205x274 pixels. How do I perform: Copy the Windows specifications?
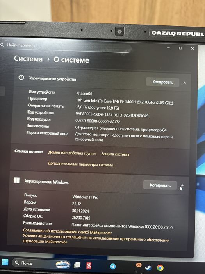160,185
